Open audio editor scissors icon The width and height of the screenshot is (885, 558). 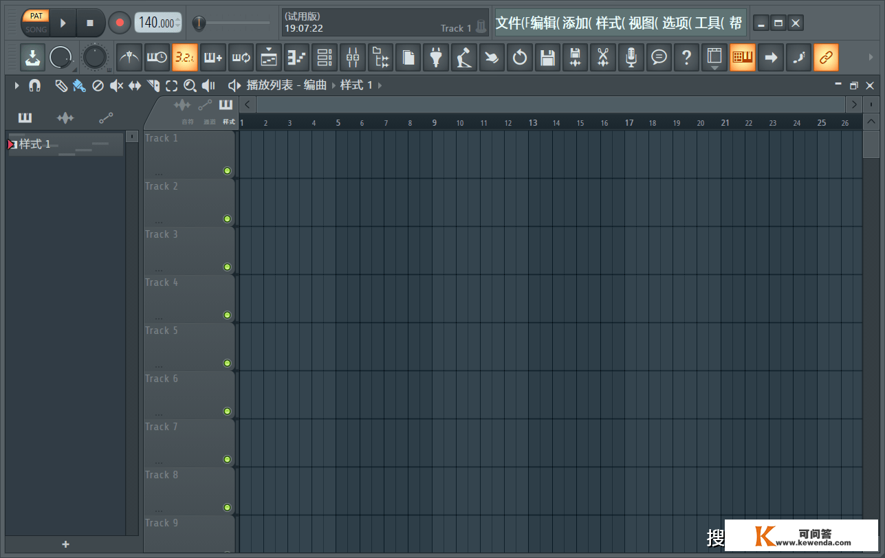tap(603, 58)
